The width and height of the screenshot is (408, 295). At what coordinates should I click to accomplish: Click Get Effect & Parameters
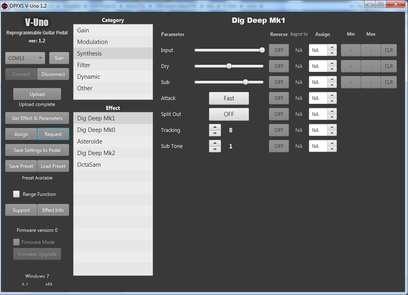37,118
